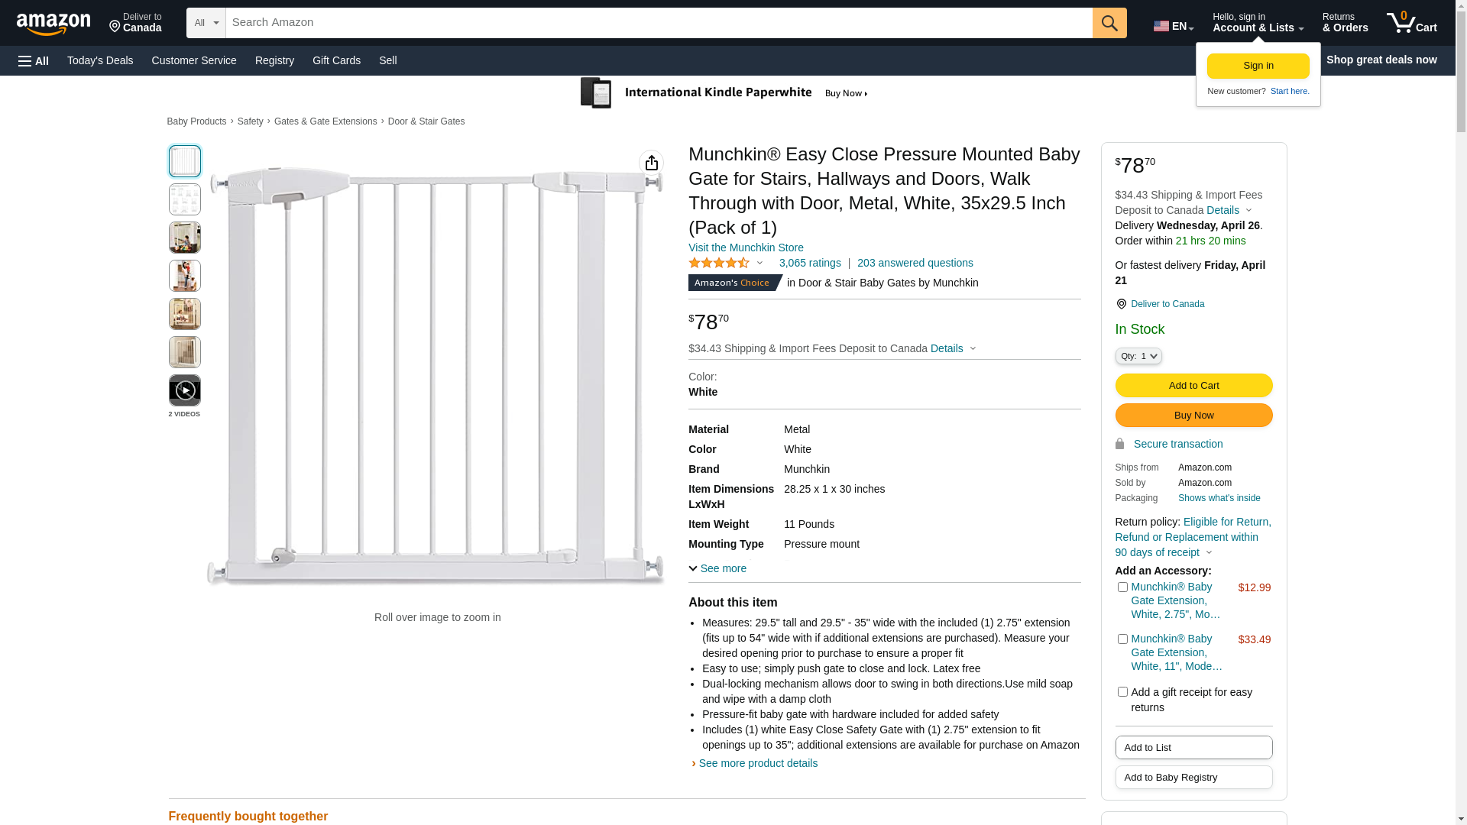
Task: Open the Qty quantity dropdown
Action: (1138, 356)
